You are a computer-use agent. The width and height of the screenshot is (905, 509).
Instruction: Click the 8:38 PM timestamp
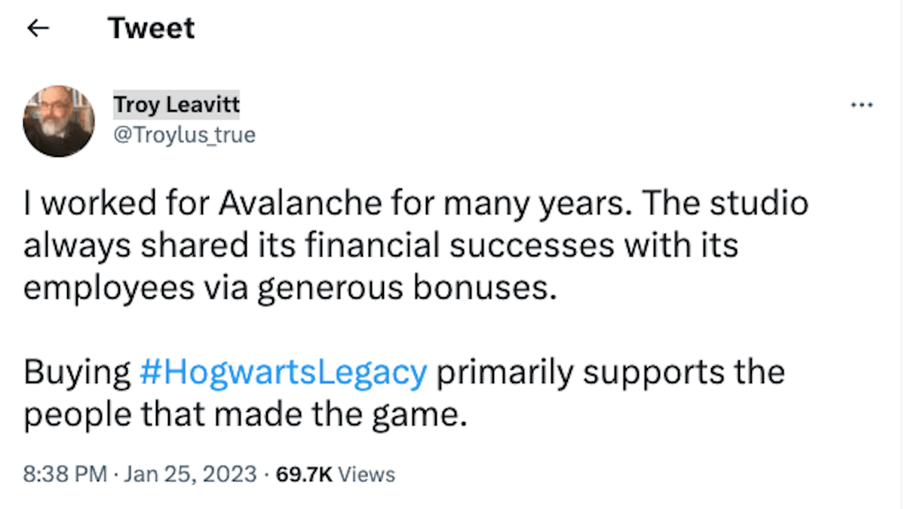(x=64, y=474)
